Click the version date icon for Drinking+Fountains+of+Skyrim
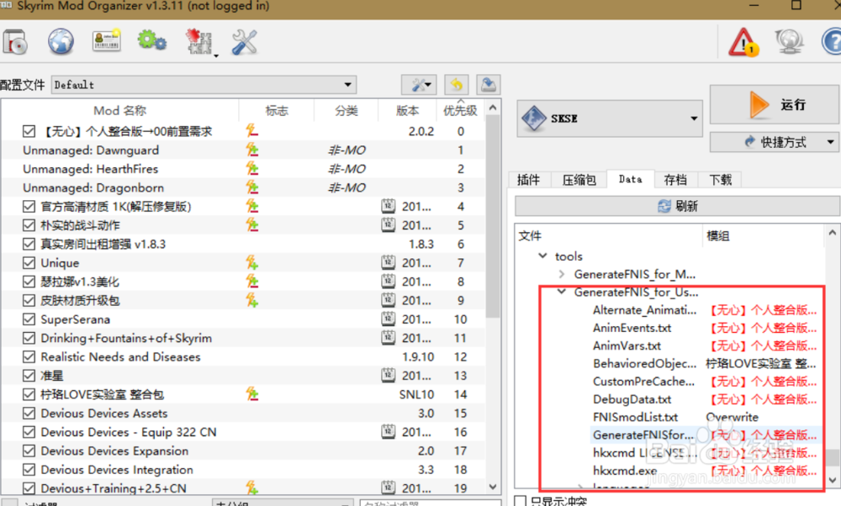The height and width of the screenshot is (506, 841). 389,338
